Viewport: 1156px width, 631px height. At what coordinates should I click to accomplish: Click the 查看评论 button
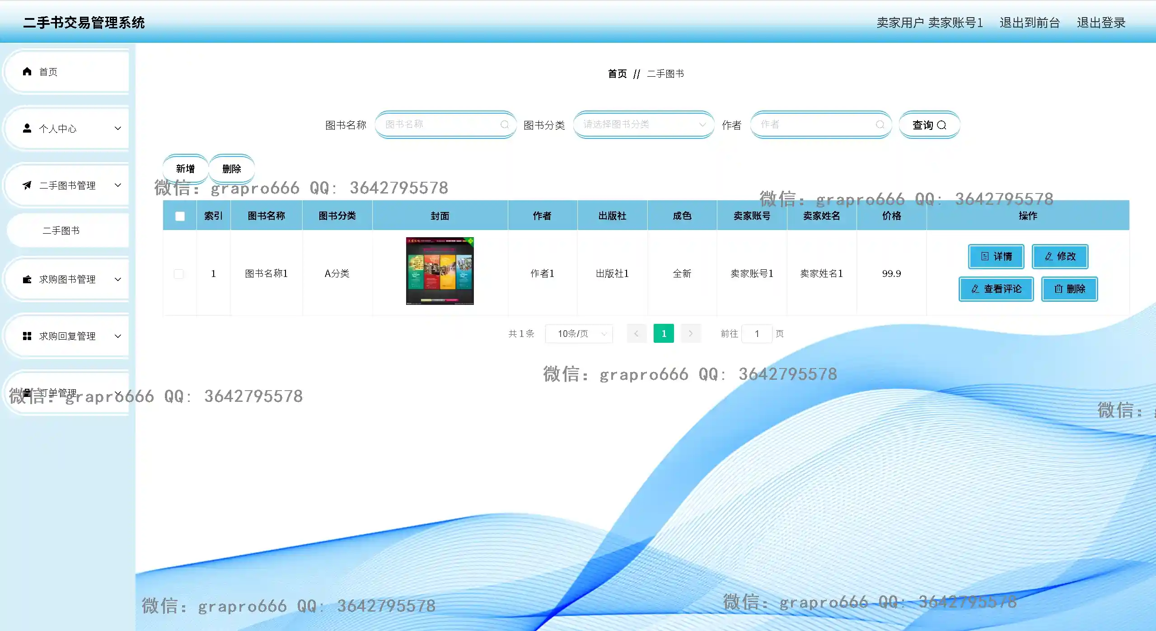(996, 289)
